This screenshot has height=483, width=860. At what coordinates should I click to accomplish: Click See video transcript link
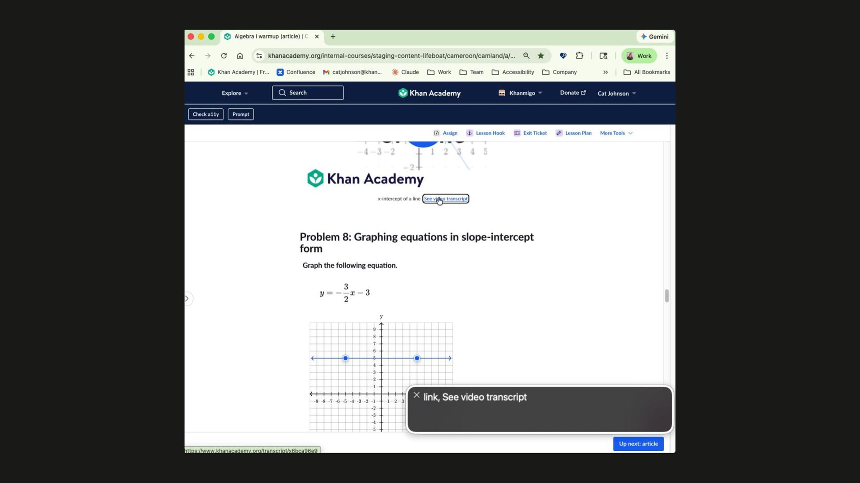[x=446, y=199]
